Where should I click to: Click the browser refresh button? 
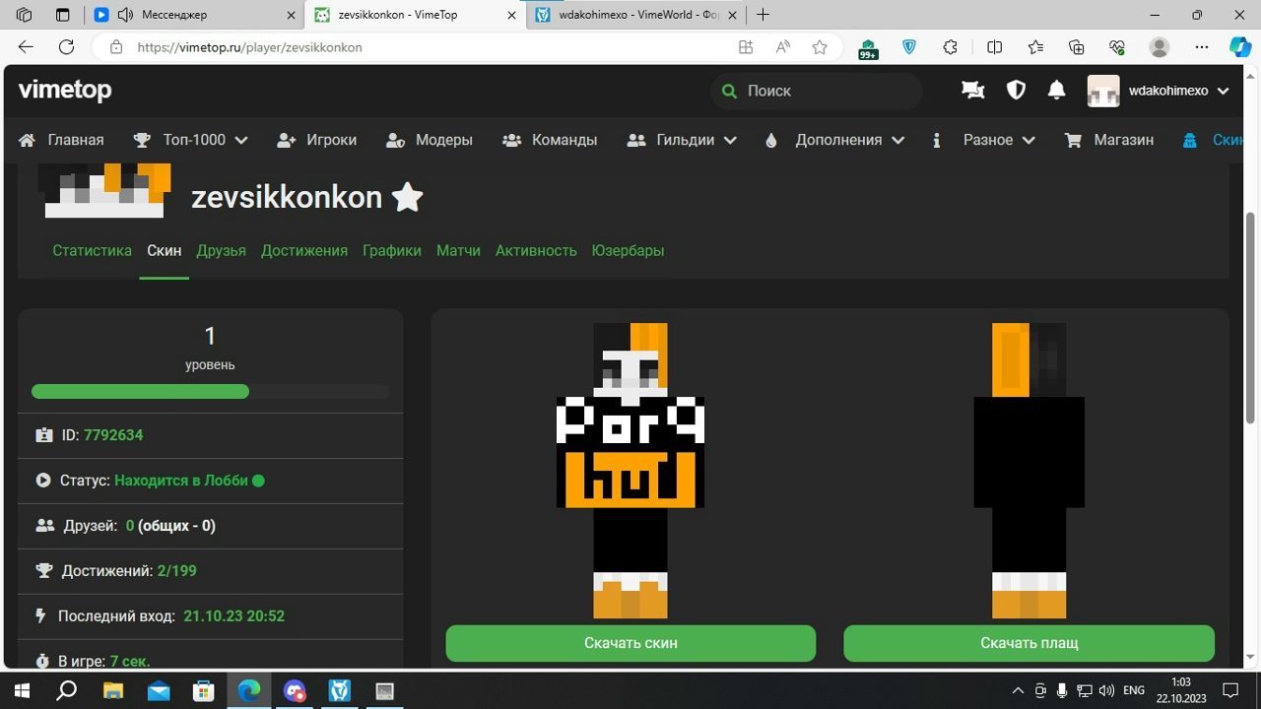[66, 47]
